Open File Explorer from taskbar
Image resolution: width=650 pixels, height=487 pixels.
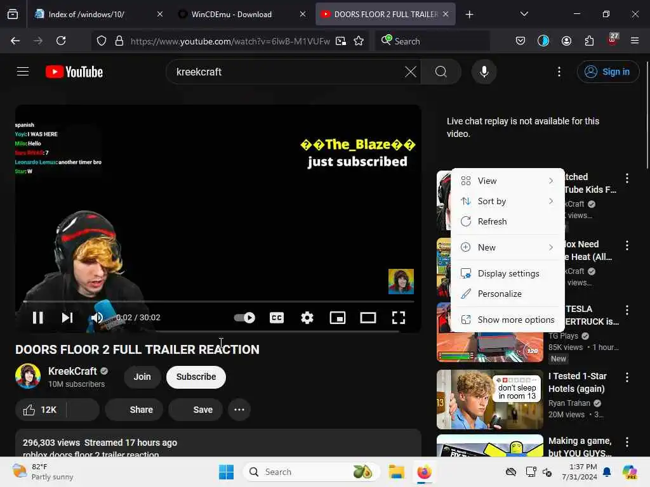pos(396,472)
